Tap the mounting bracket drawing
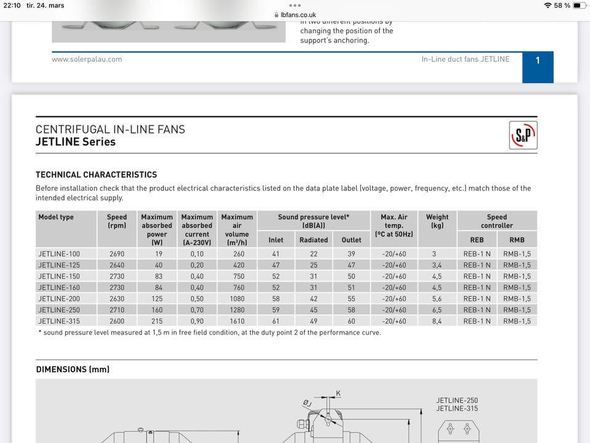The image size is (590, 443). pos(458,431)
